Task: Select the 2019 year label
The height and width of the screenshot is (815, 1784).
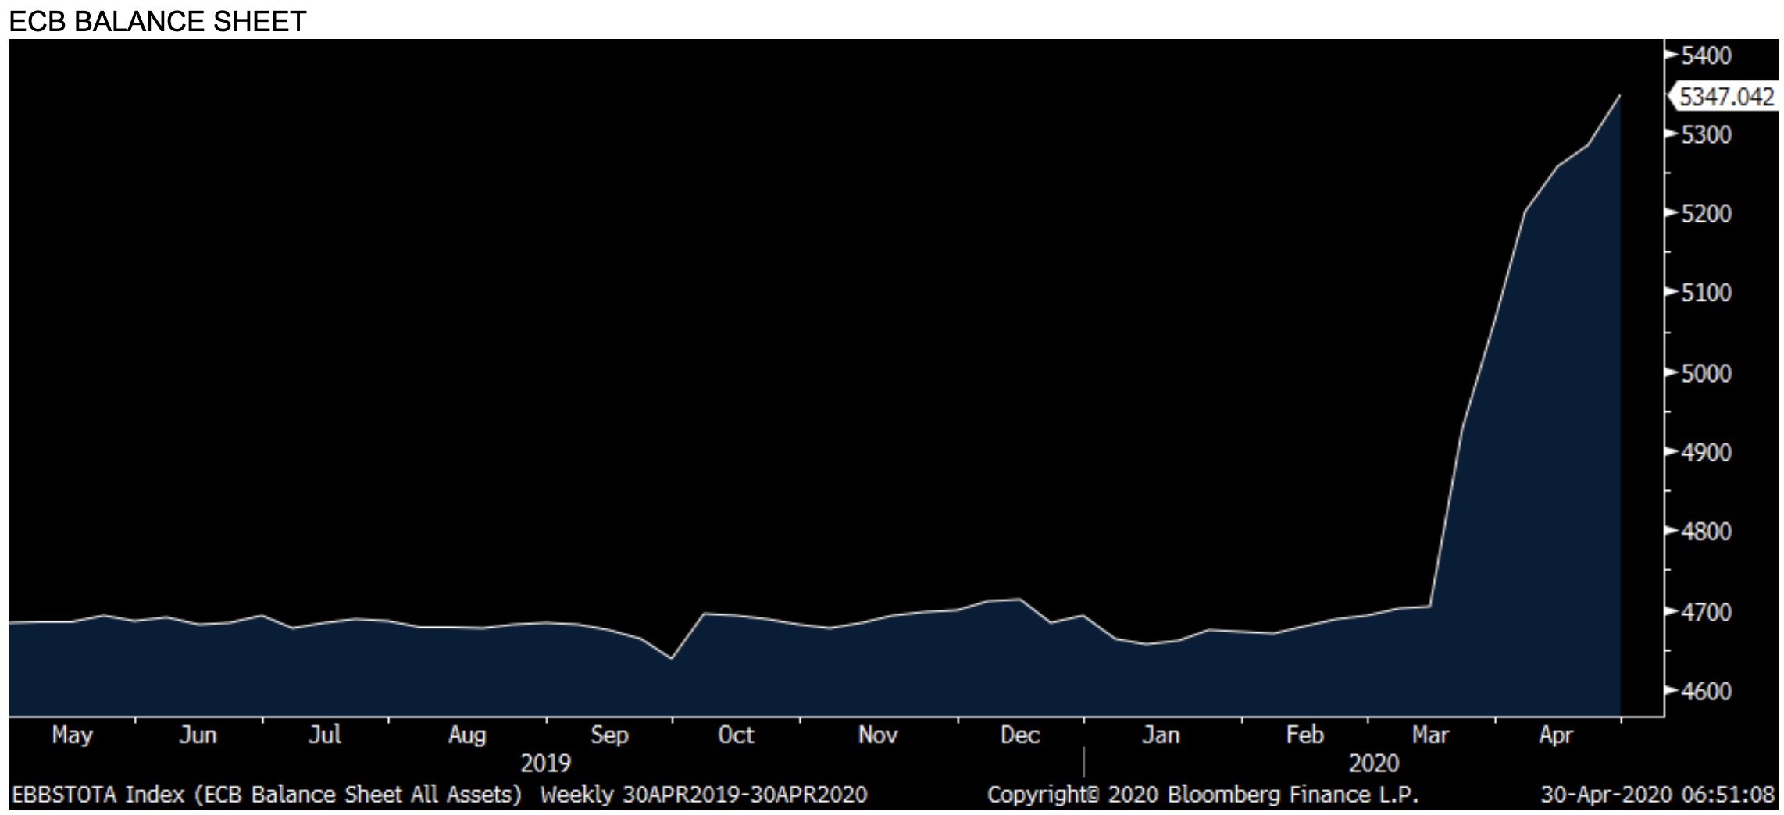Action: 545,763
